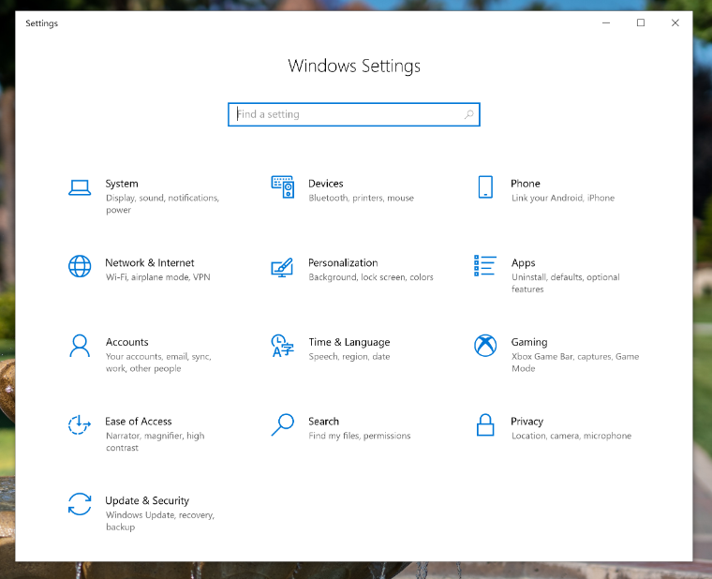Open the System heading link
Screen dimensions: 712x579
pos(122,184)
